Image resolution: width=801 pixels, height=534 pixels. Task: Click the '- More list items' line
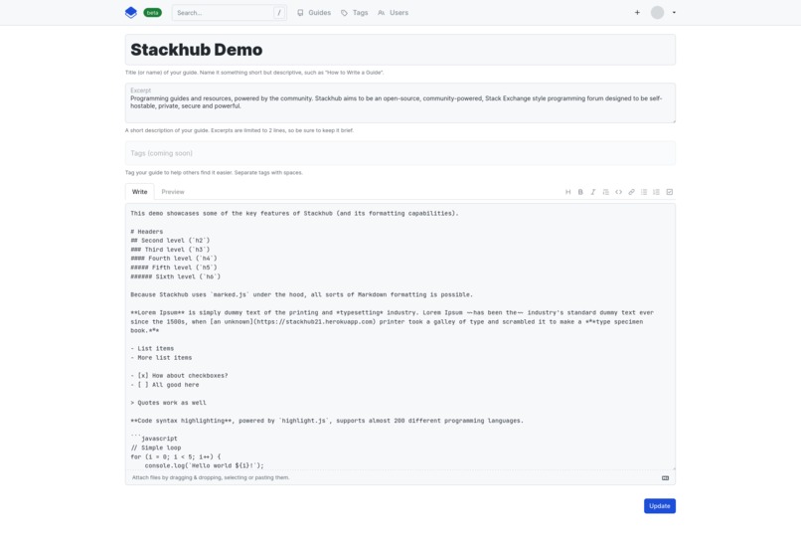pos(161,358)
